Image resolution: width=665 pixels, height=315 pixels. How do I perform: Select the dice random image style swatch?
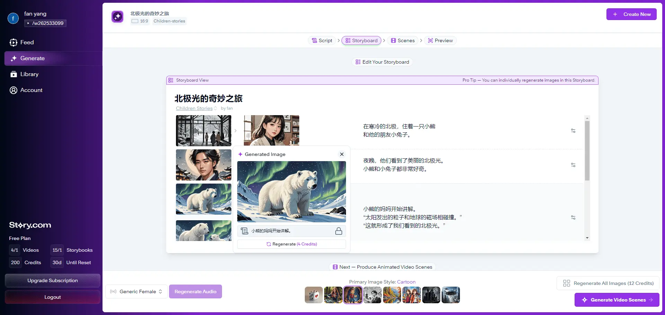[x=313, y=295]
